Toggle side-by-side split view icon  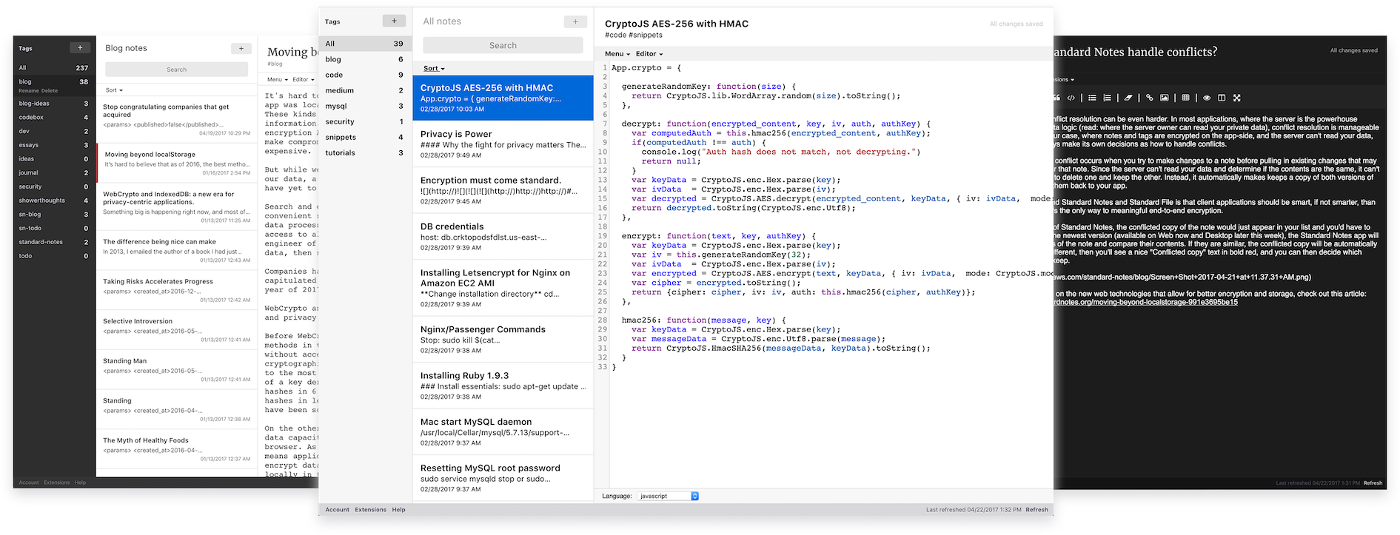coord(1222,98)
